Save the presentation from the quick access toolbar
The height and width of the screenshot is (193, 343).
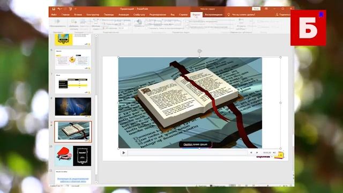54,9
